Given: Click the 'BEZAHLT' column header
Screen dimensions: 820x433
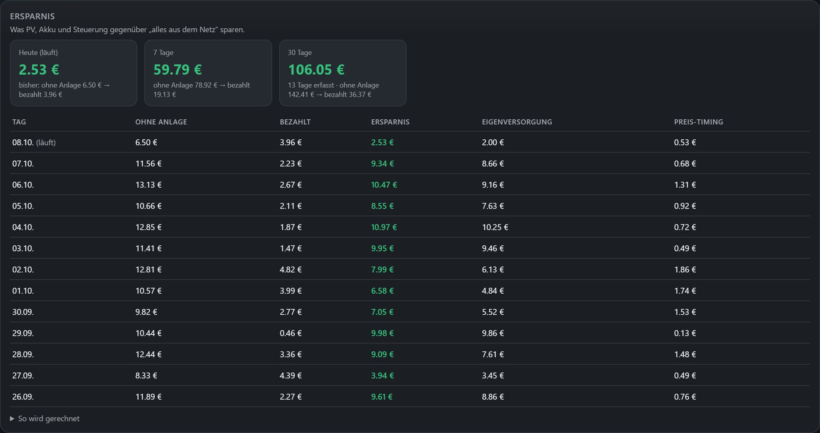Looking at the screenshot, I should click(x=295, y=122).
